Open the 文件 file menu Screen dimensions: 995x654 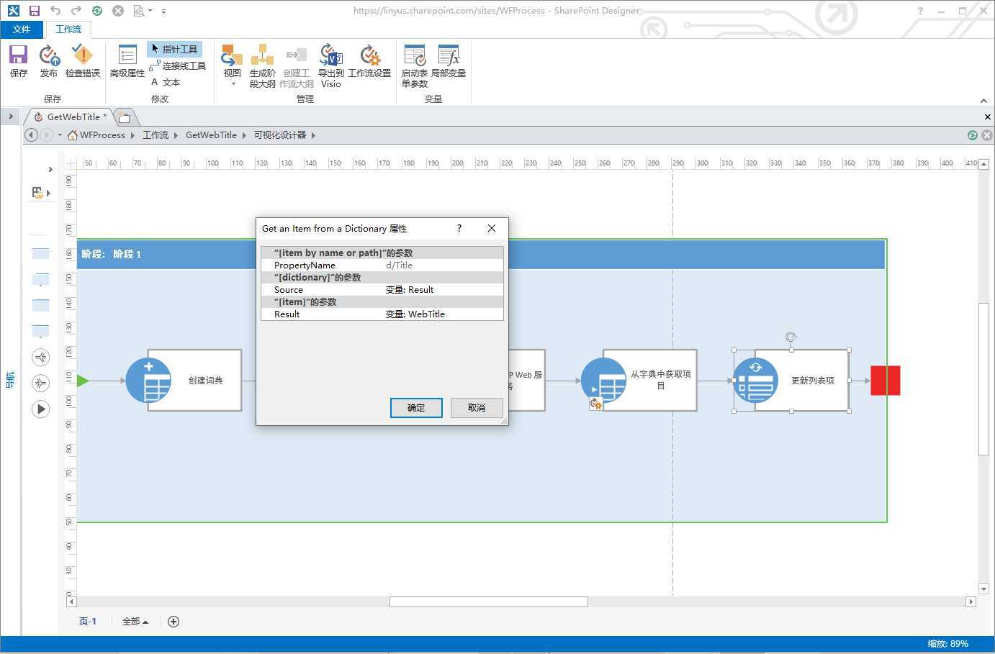click(x=22, y=29)
